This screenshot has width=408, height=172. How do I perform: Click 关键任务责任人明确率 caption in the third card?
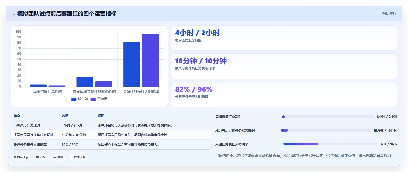click(192, 97)
